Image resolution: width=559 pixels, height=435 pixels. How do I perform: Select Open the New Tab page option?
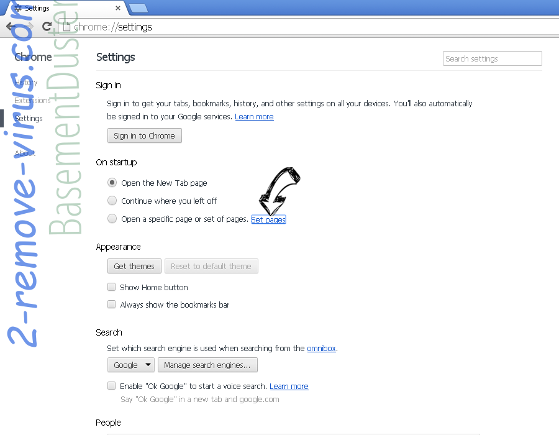pyautogui.click(x=112, y=183)
